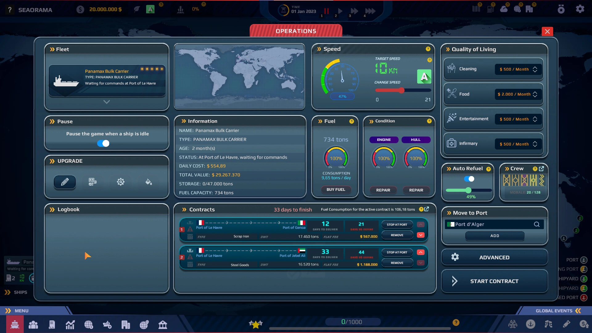Open the MENU tab at bottom left
Image resolution: width=592 pixels, height=333 pixels.
[22, 310]
